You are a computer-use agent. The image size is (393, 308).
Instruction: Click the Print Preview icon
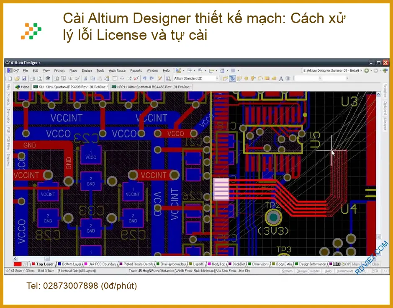click(39, 78)
